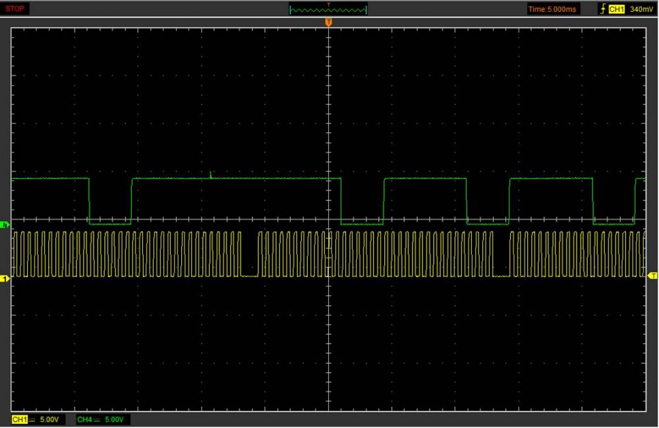Open the CH1 trigger source selector at top right
The width and height of the screenshot is (659, 428).
coord(617,9)
